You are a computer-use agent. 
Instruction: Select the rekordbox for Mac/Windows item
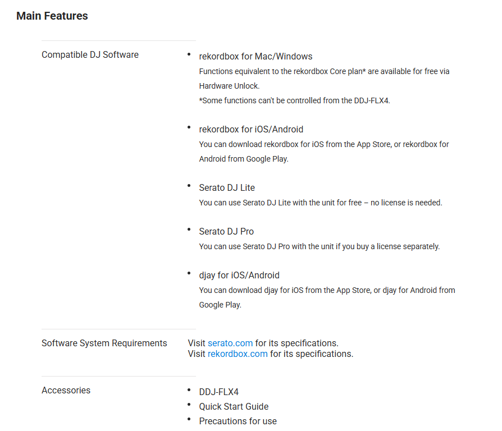coord(255,56)
